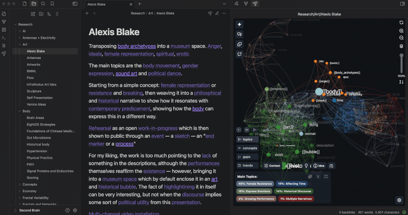
Task: Navigate back in note history
Action: pyautogui.click(x=87, y=13)
